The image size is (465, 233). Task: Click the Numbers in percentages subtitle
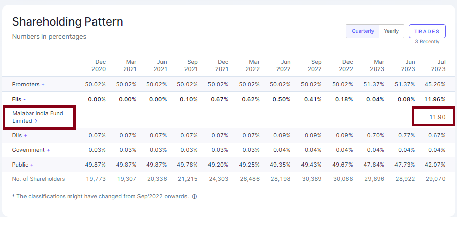tap(49, 37)
